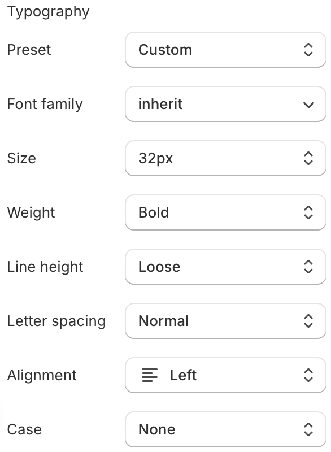Click the Letter spacing label text
The width and height of the screenshot is (331, 452).
56,321
